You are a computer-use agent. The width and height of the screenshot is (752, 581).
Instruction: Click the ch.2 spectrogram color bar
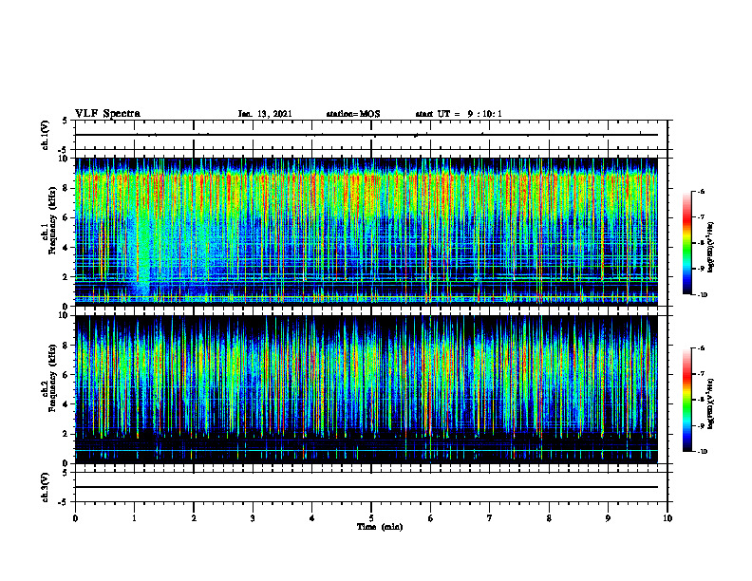click(687, 400)
